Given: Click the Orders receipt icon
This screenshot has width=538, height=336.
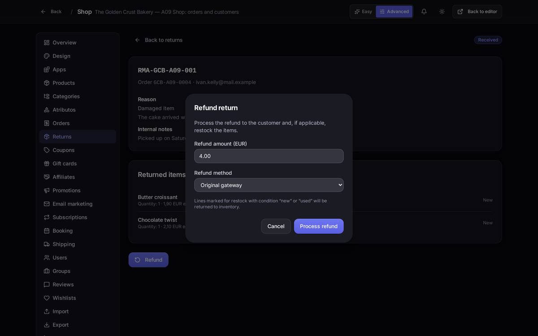Looking at the screenshot, I should tap(47, 123).
